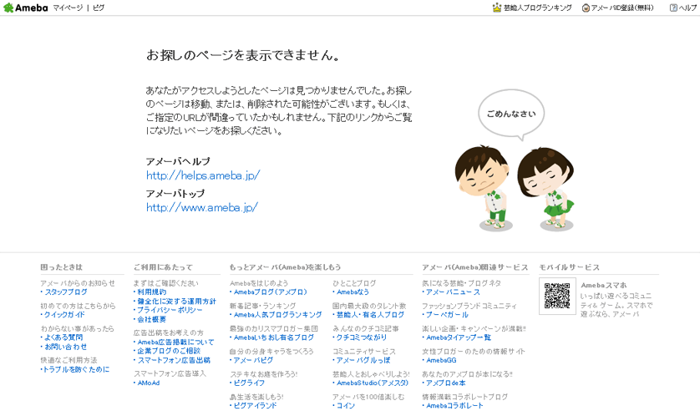Open ピグライフ link

point(249,383)
